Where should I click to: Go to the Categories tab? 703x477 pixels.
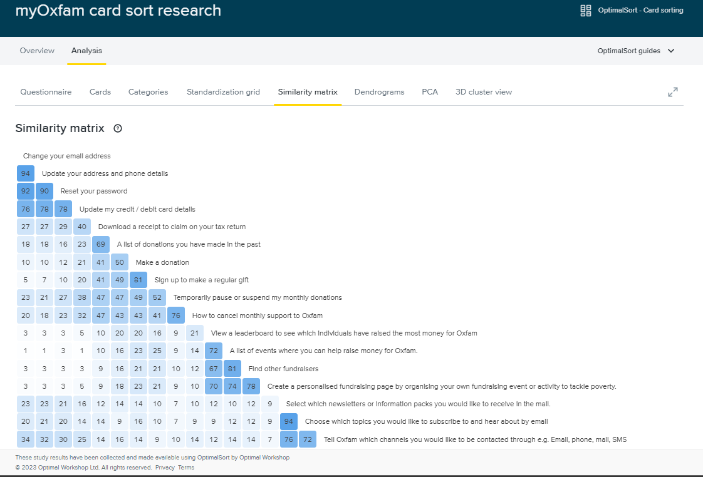click(148, 92)
